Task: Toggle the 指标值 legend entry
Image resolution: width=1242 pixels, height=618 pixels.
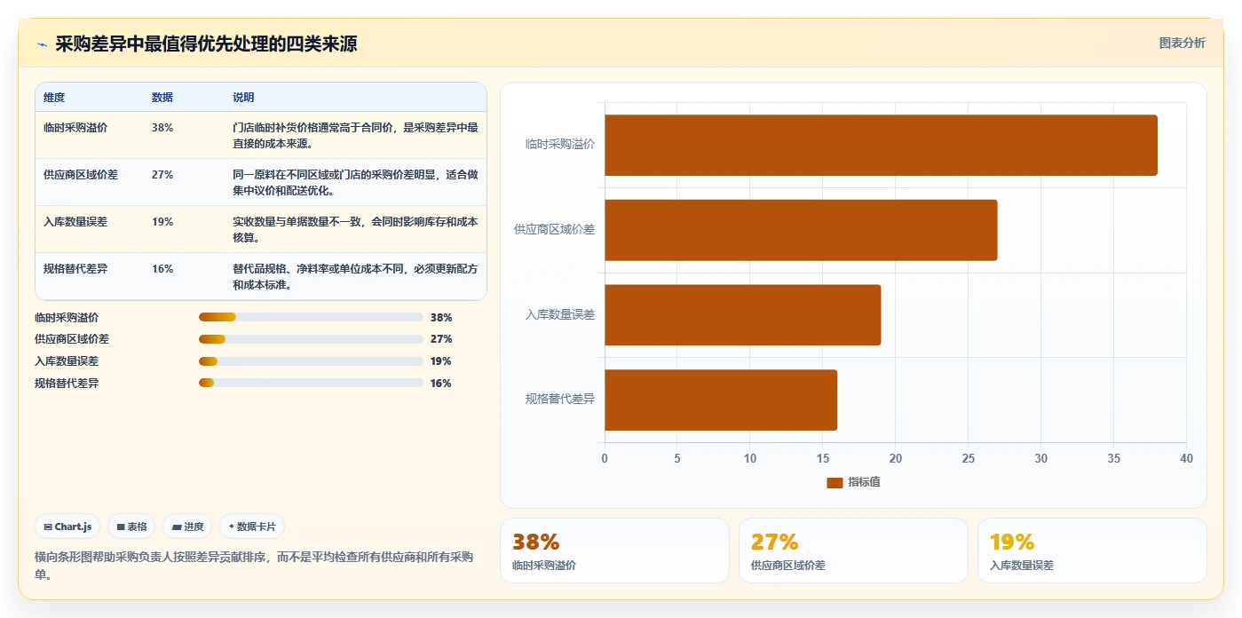Action: (853, 482)
